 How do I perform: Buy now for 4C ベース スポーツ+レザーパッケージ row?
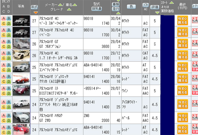pyautogui.click(x=183, y=21)
